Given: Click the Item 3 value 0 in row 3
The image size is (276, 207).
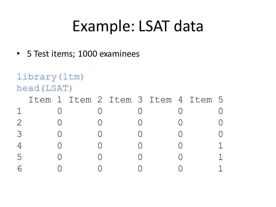Looking at the screenshot, I should pos(140,134).
